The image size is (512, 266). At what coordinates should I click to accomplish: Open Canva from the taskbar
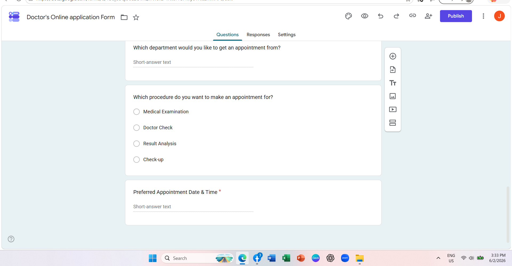tap(316, 258)
